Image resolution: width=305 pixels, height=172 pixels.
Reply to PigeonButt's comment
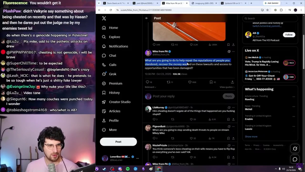(x=154, y=138)
